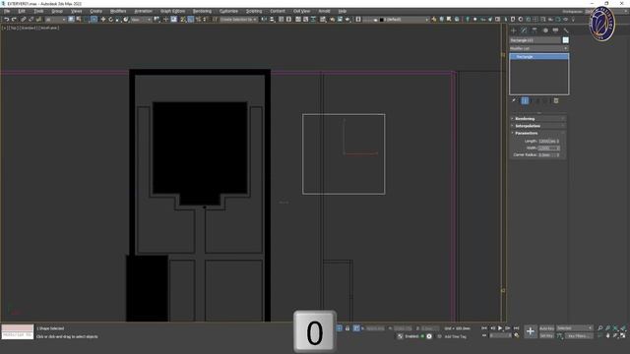Open the Create Selection Set dropdown

coord(238,20)
